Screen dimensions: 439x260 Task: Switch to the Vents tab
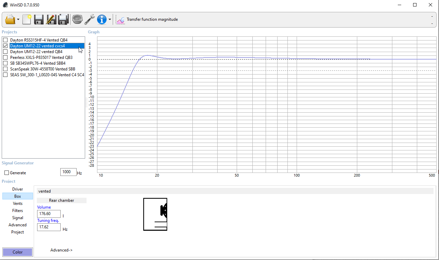tap(18, 204)
